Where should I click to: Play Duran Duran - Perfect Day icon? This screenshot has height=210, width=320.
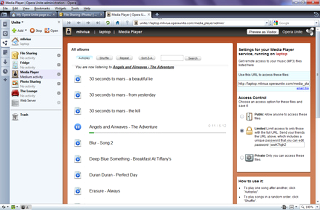click(78, 175)
